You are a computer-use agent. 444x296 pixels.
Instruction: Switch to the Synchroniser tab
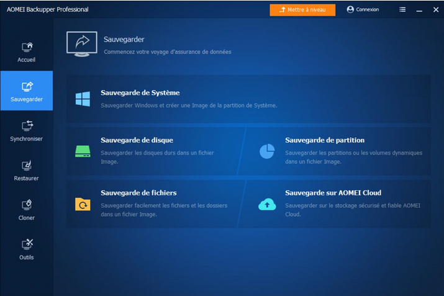tap(27, 131)
